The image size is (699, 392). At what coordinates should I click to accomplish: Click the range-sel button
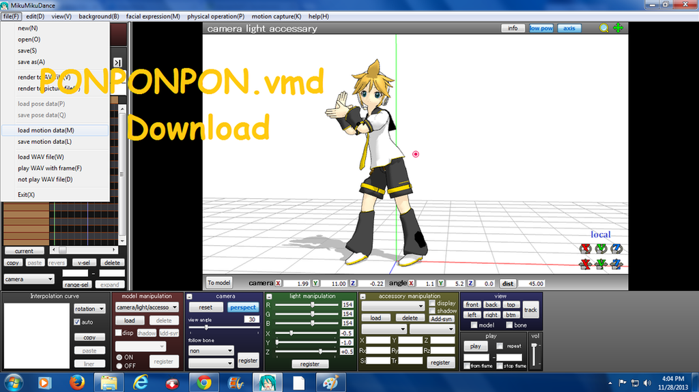point(76,285)
